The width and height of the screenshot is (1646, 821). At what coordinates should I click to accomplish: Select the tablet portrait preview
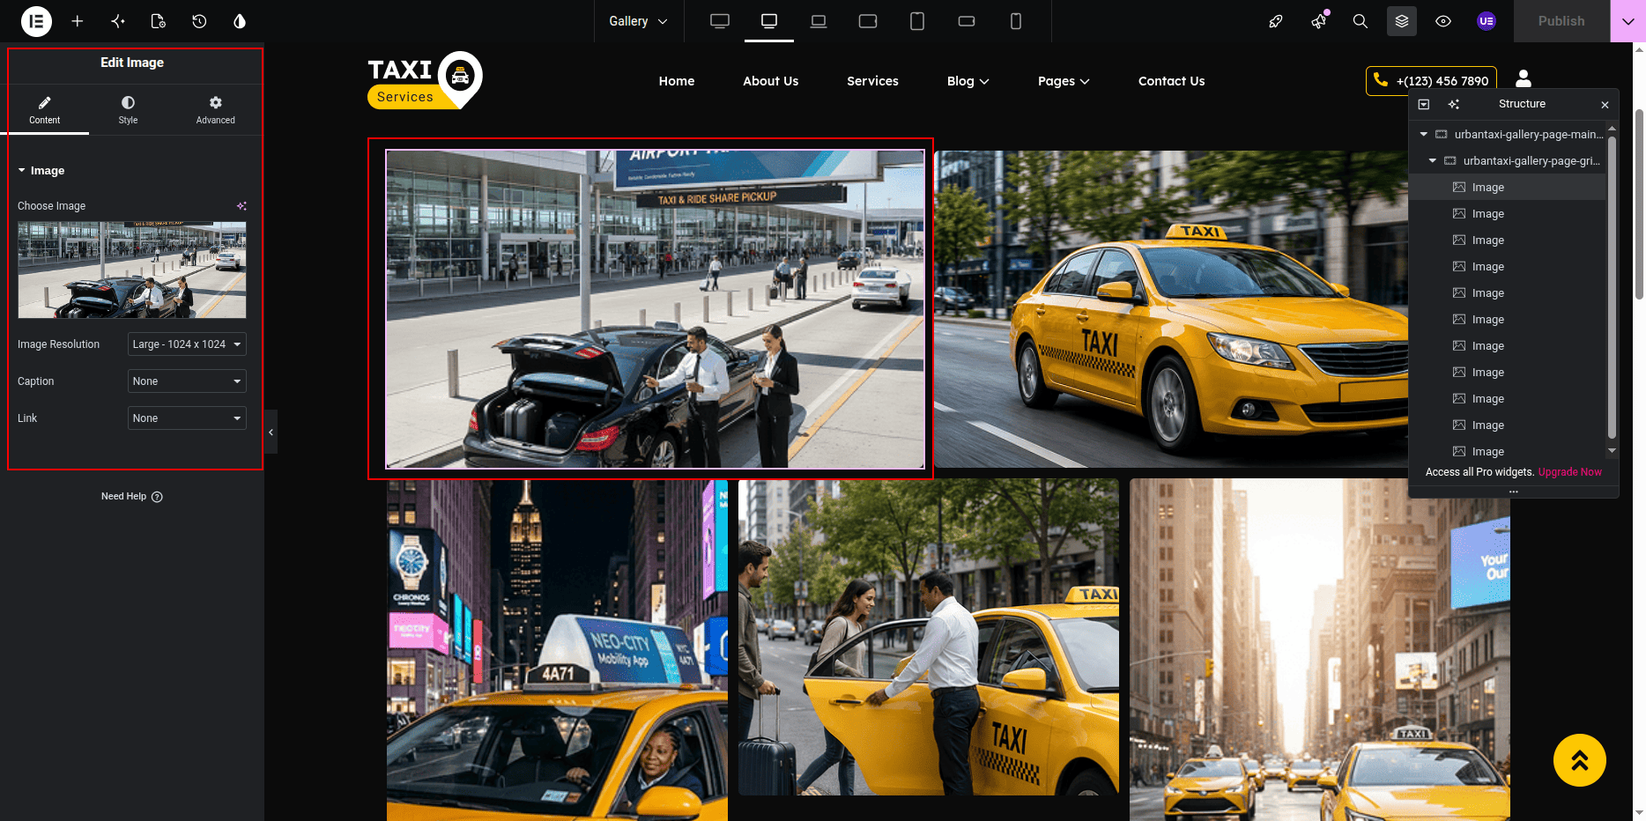click(917, 21)
